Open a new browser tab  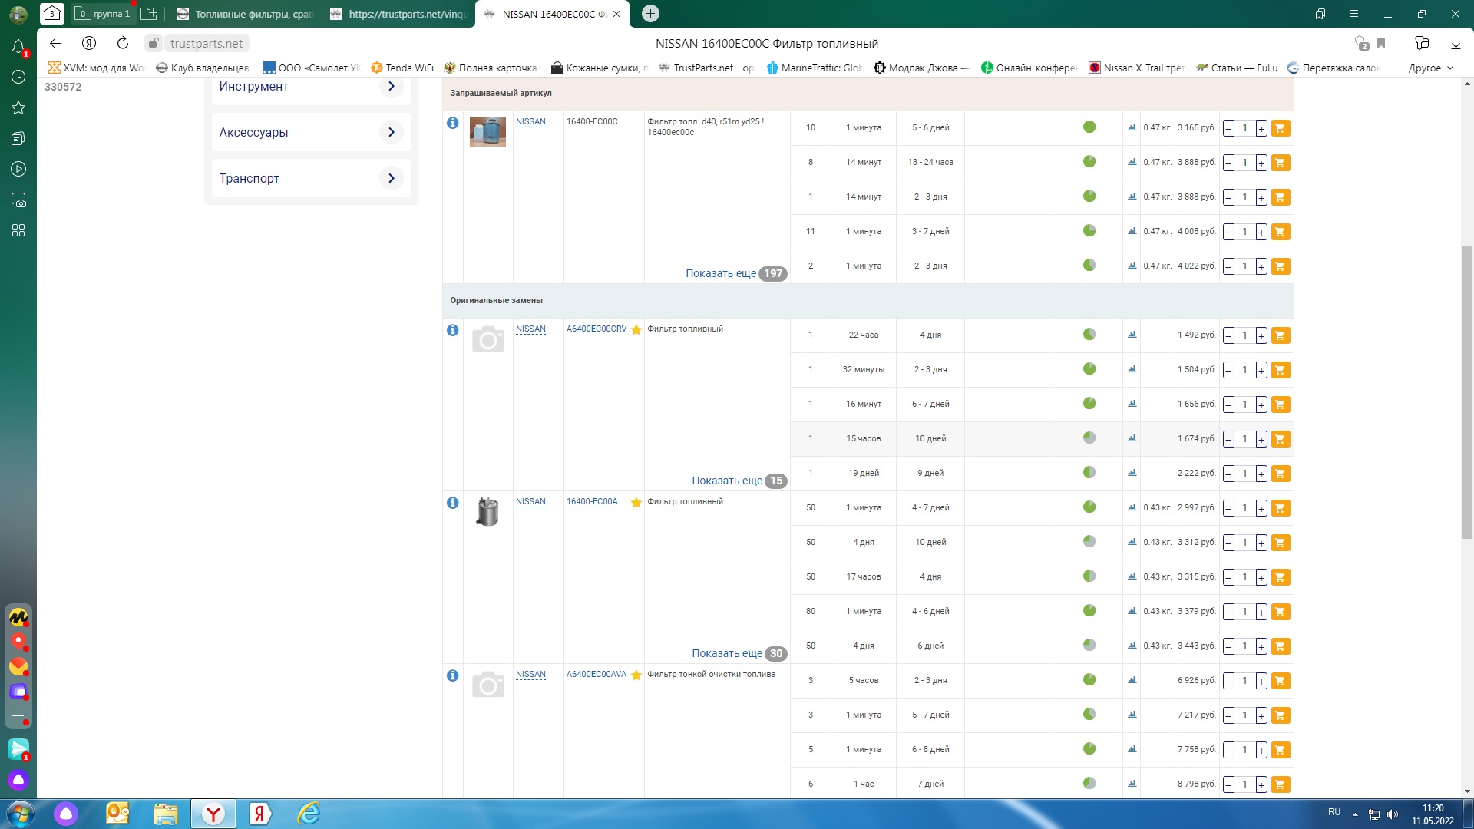coord(650,14)
